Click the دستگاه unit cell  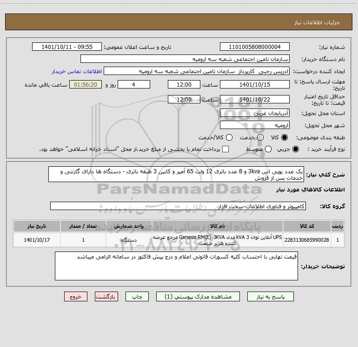(x=129, y=240)
